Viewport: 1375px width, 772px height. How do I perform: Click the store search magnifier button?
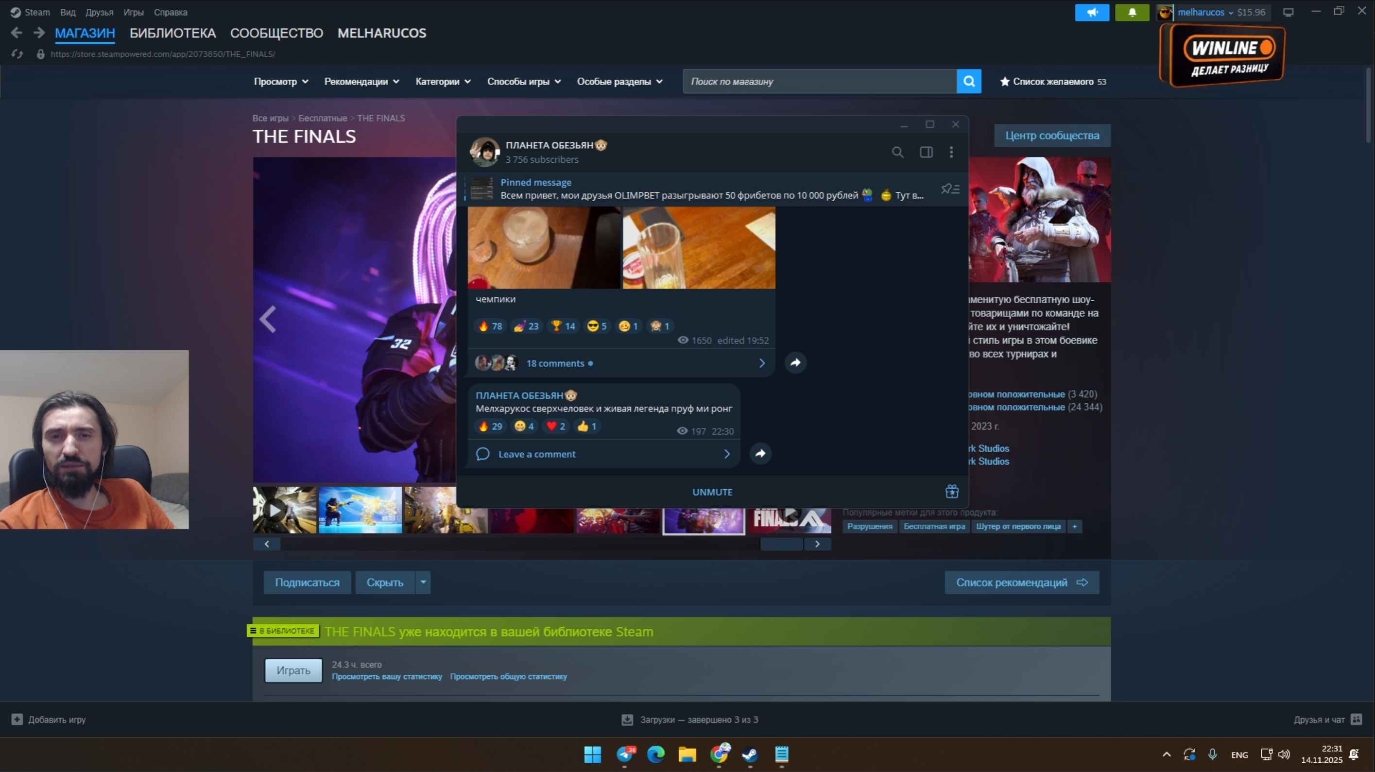click(969, 81)
